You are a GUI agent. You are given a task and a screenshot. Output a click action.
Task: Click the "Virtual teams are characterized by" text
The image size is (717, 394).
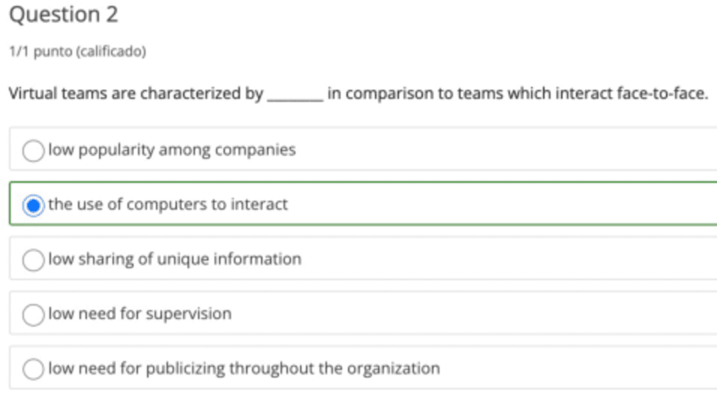coord(135,93)
